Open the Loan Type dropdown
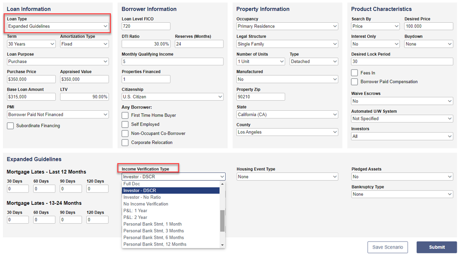The image size is (458, 256). pos(57,26)
